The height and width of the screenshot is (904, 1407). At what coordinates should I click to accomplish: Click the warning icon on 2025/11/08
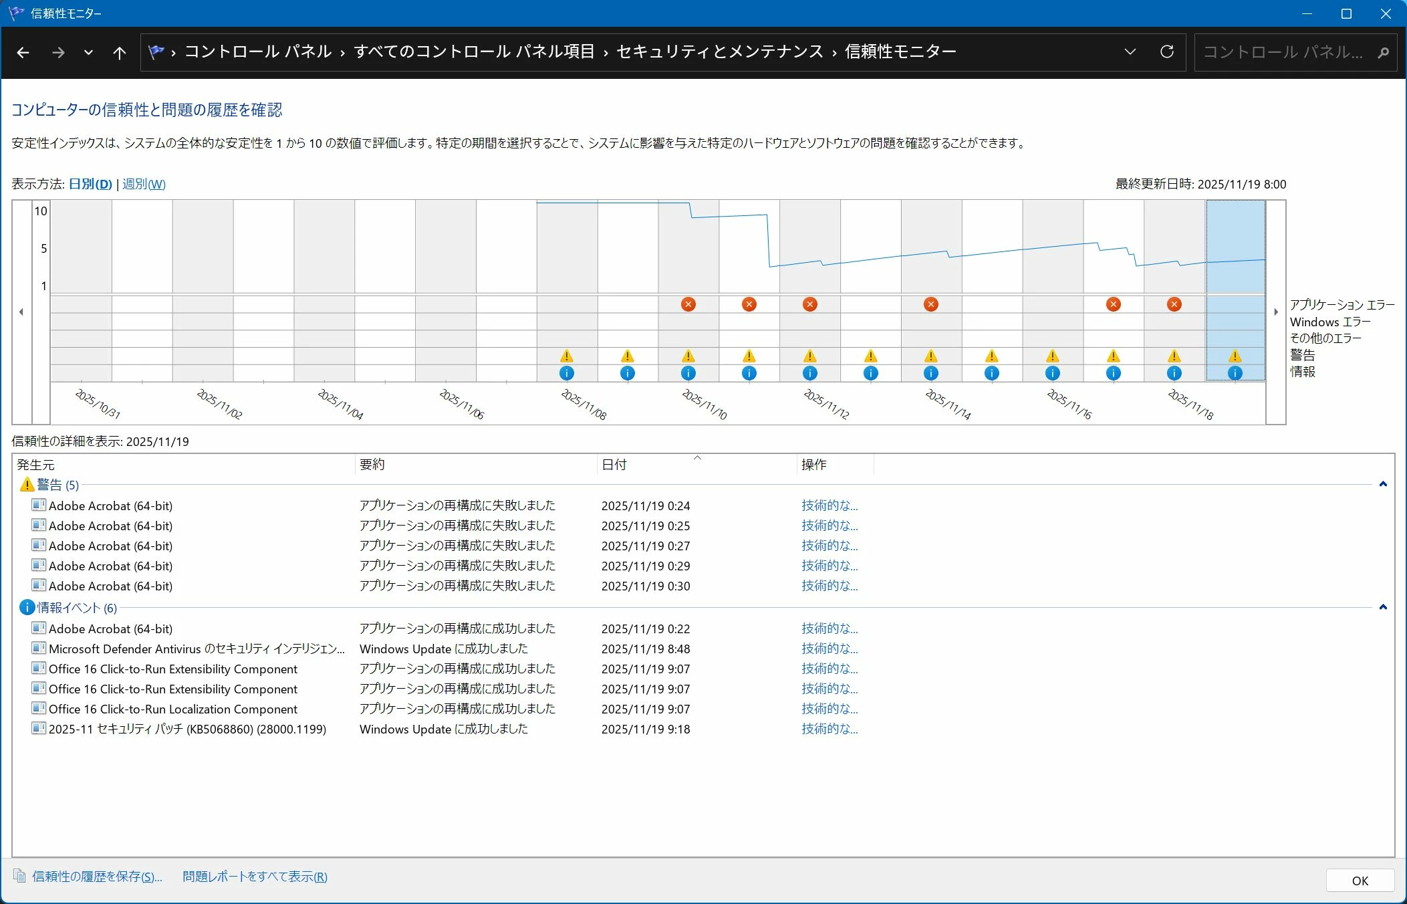coord(566,356)
